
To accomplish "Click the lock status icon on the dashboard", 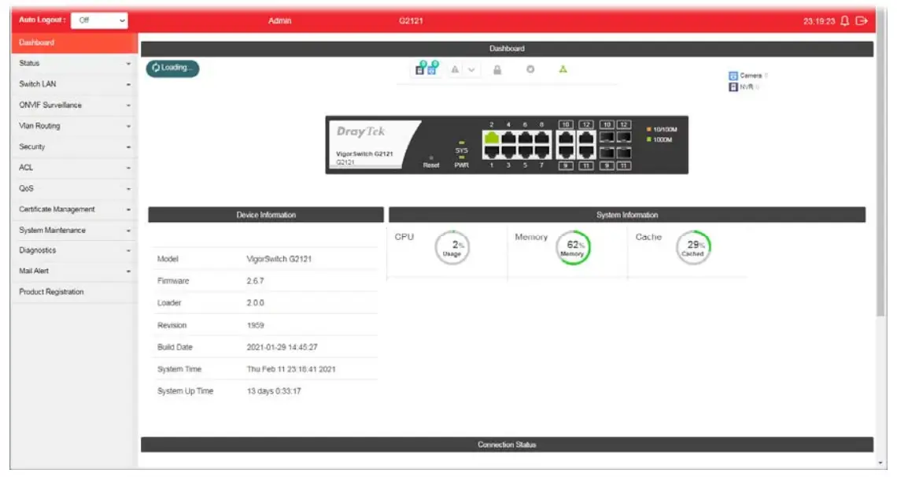I will click(x=496, y=69).
